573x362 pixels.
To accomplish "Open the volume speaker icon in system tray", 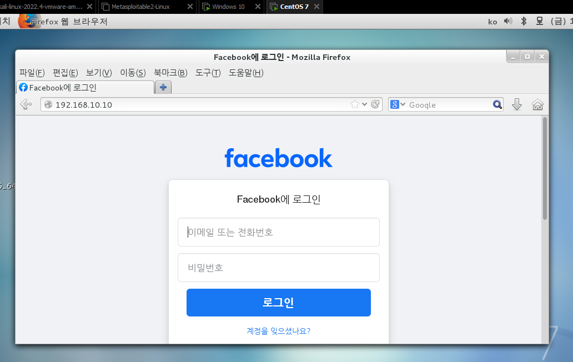I will [x=508, y=21].
